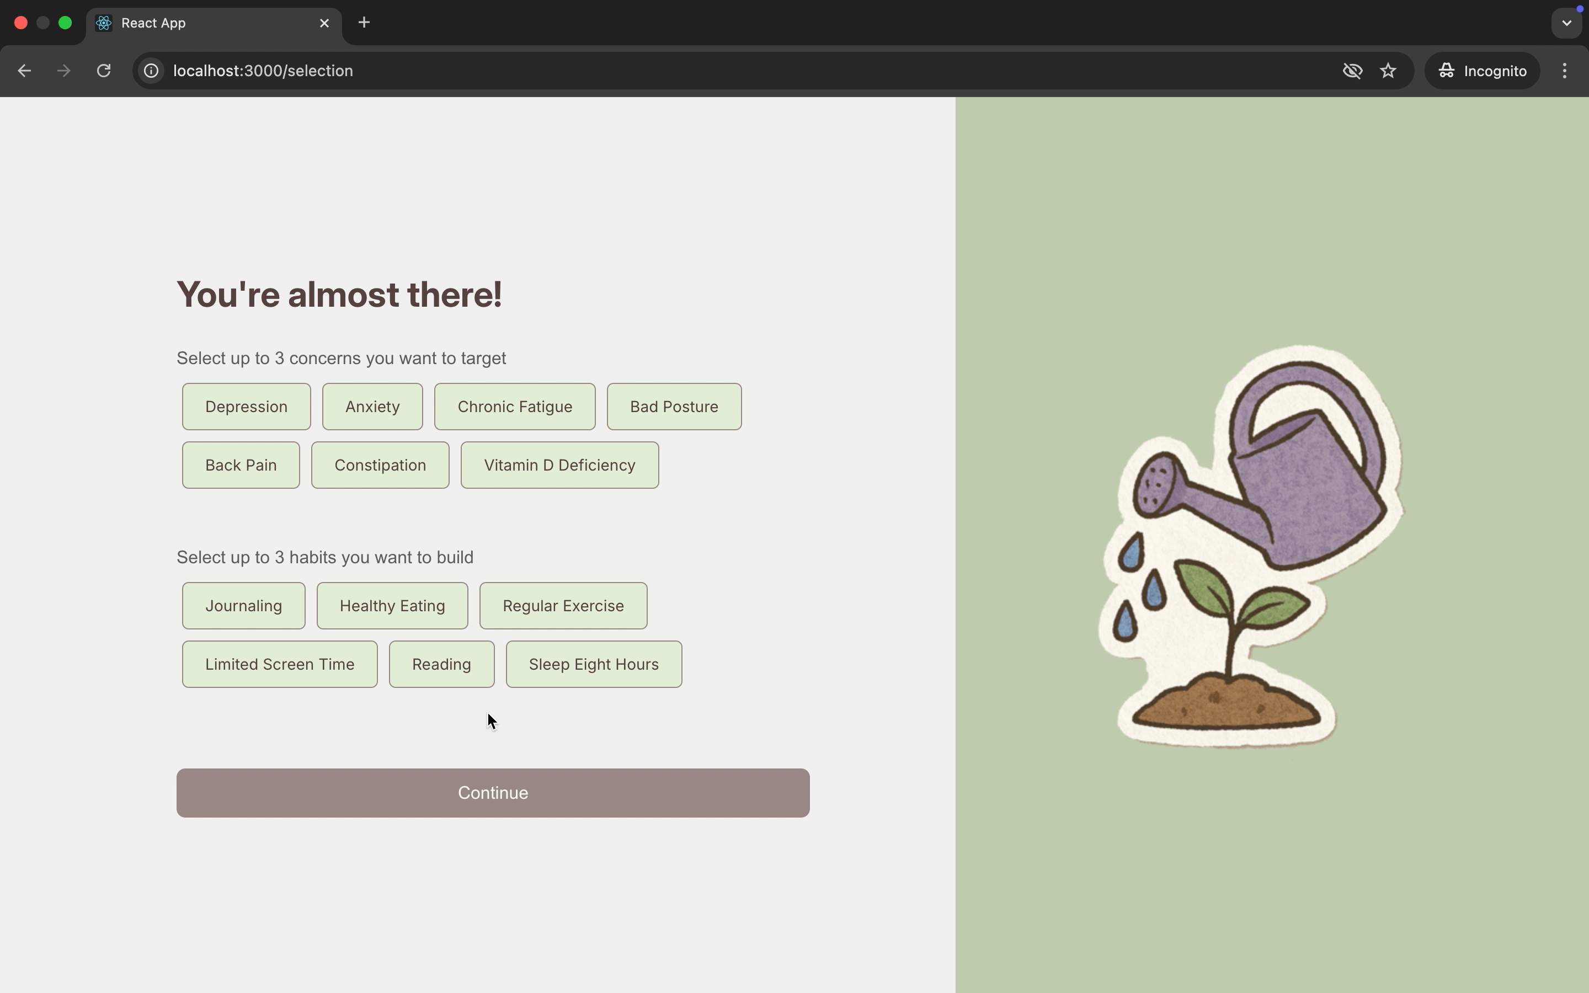Reload the current page

coord(104,71)
